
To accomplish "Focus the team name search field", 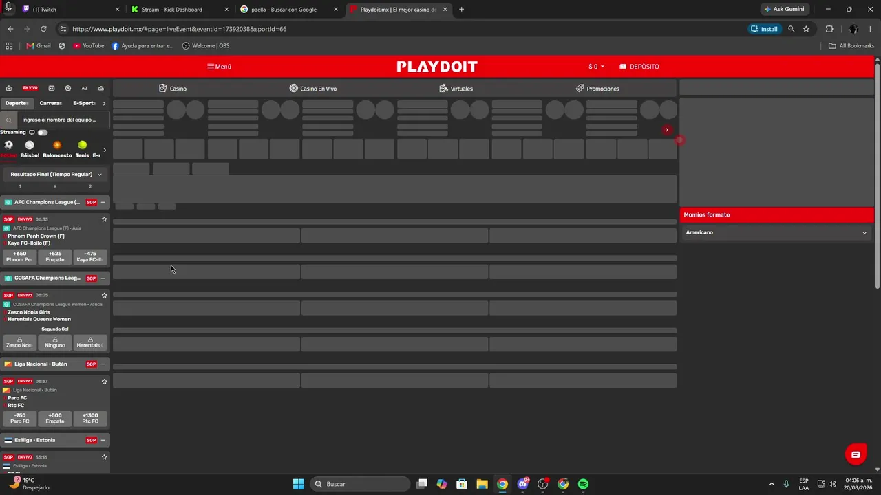I will click(x=63, y=120).
